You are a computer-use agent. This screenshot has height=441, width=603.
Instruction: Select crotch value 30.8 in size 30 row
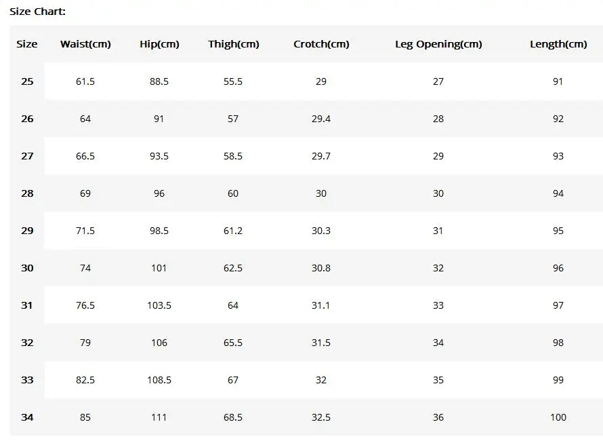point(321,268)
